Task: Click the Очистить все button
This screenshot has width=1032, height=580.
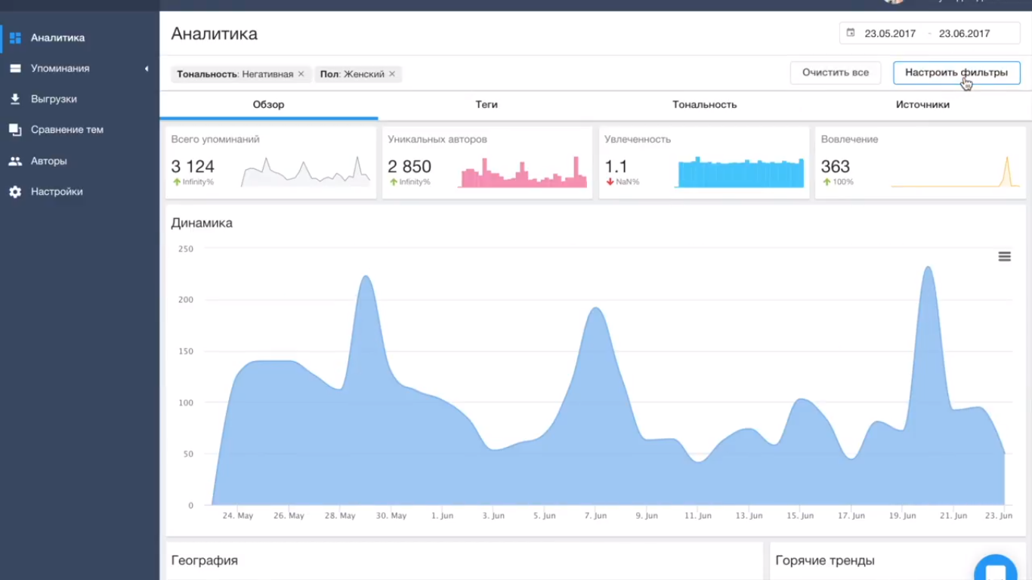Action: coord(835,72)
